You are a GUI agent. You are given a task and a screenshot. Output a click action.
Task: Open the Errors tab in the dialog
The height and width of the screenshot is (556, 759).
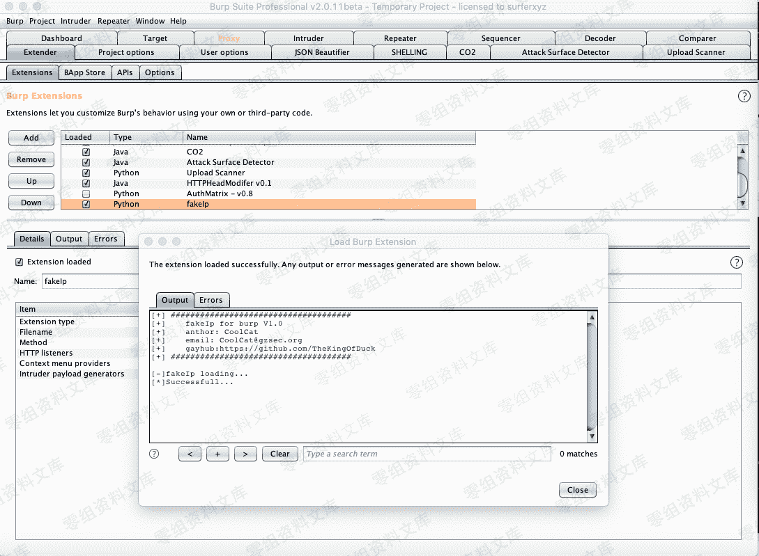coord(210,300)
